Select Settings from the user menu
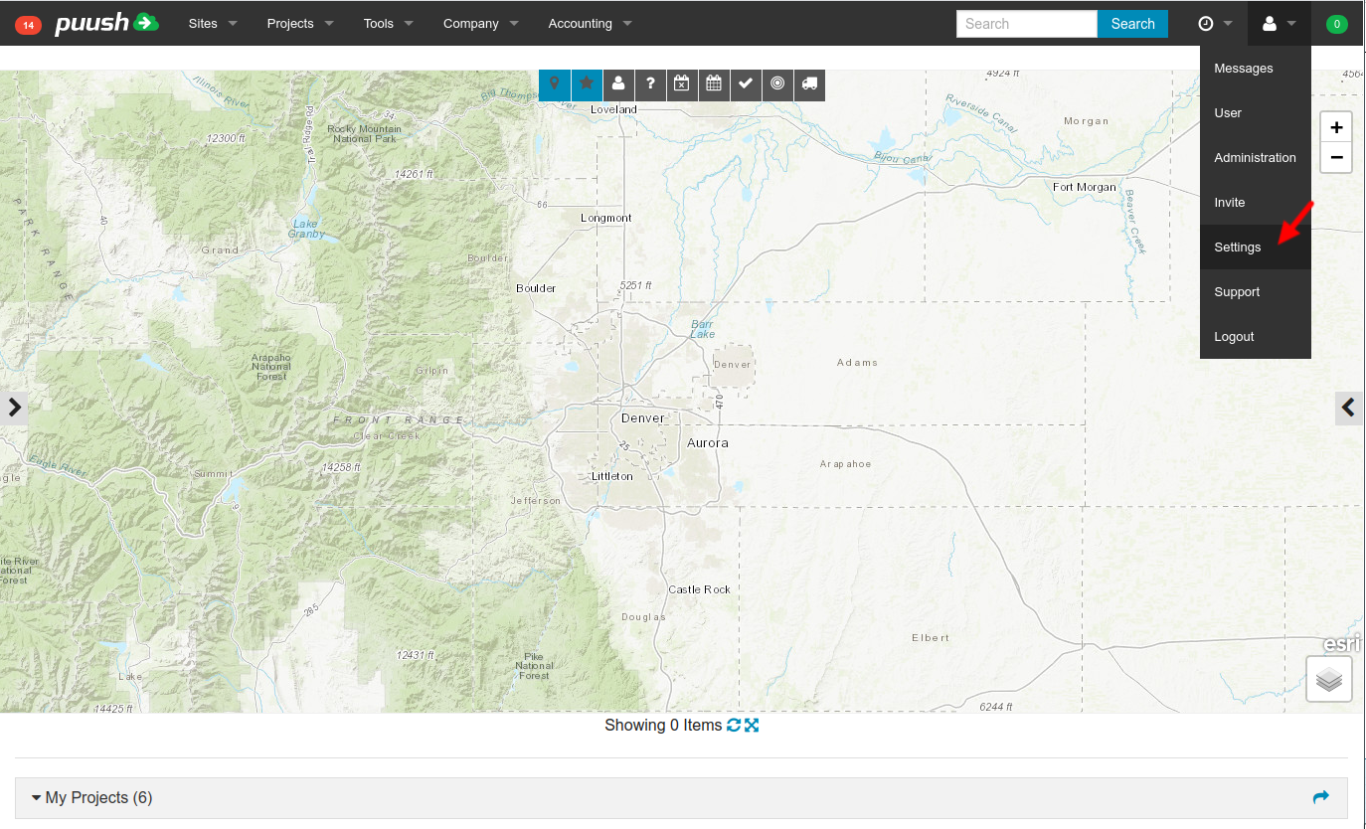This screenshot has width=1366, height=829. (1238, 248)
